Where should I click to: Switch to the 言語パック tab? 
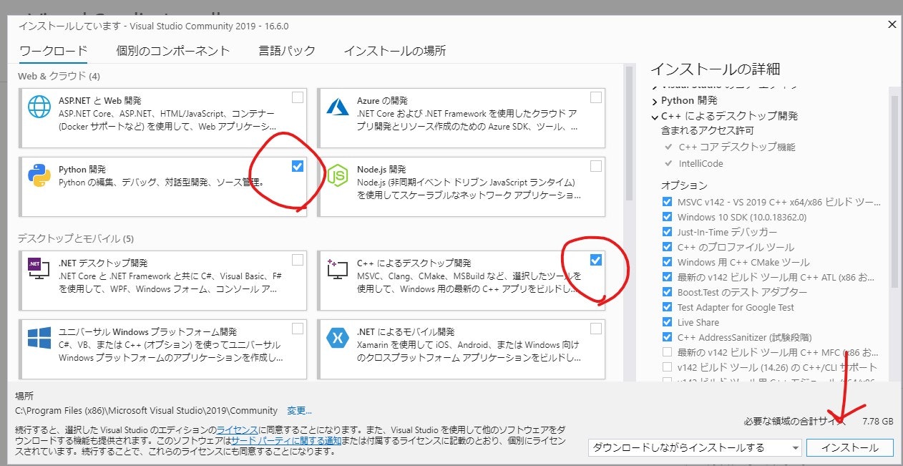click(x=287, y=51)
